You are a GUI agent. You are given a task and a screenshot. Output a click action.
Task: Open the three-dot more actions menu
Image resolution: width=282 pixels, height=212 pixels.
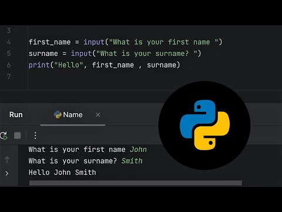click(x=35, y=135)
